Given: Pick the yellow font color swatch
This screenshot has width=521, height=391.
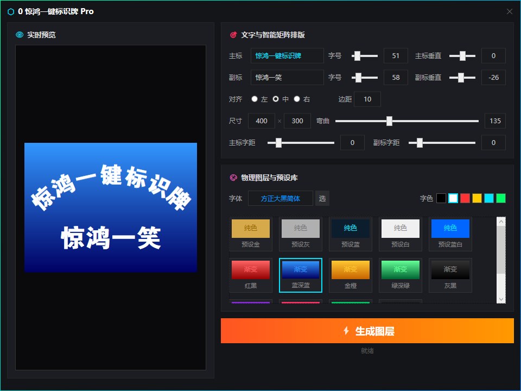Looking at the screenshot, I should click(477, 198).
